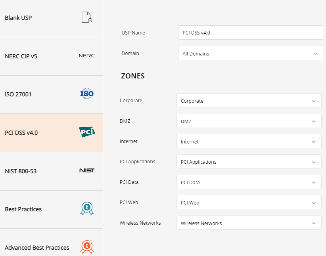Open the PCI Web zone dropdown
This screenshot has width=326, height=256.
click(x=249, y=203)
